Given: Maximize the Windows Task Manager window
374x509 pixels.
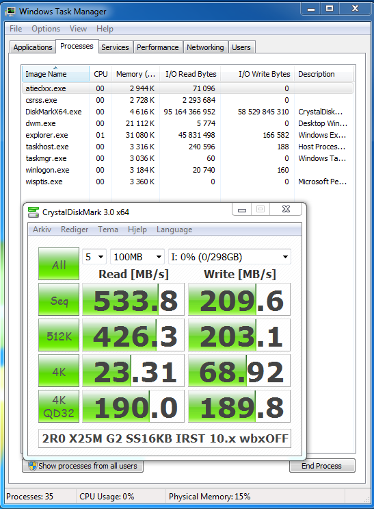Looking at the screenshot, I should (x=330, y=9).
